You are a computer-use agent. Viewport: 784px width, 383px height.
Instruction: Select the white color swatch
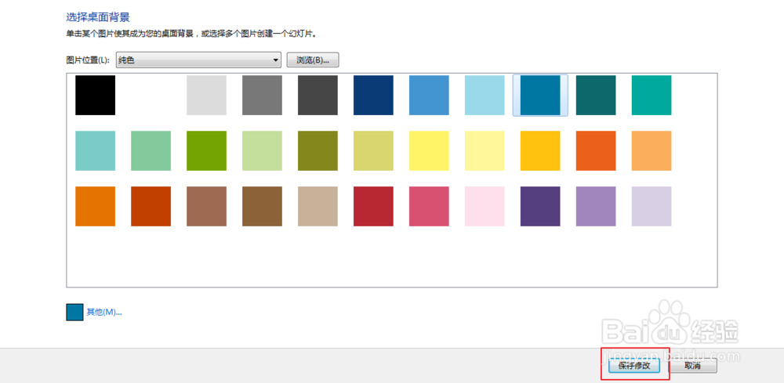click(x=151, y=96)
